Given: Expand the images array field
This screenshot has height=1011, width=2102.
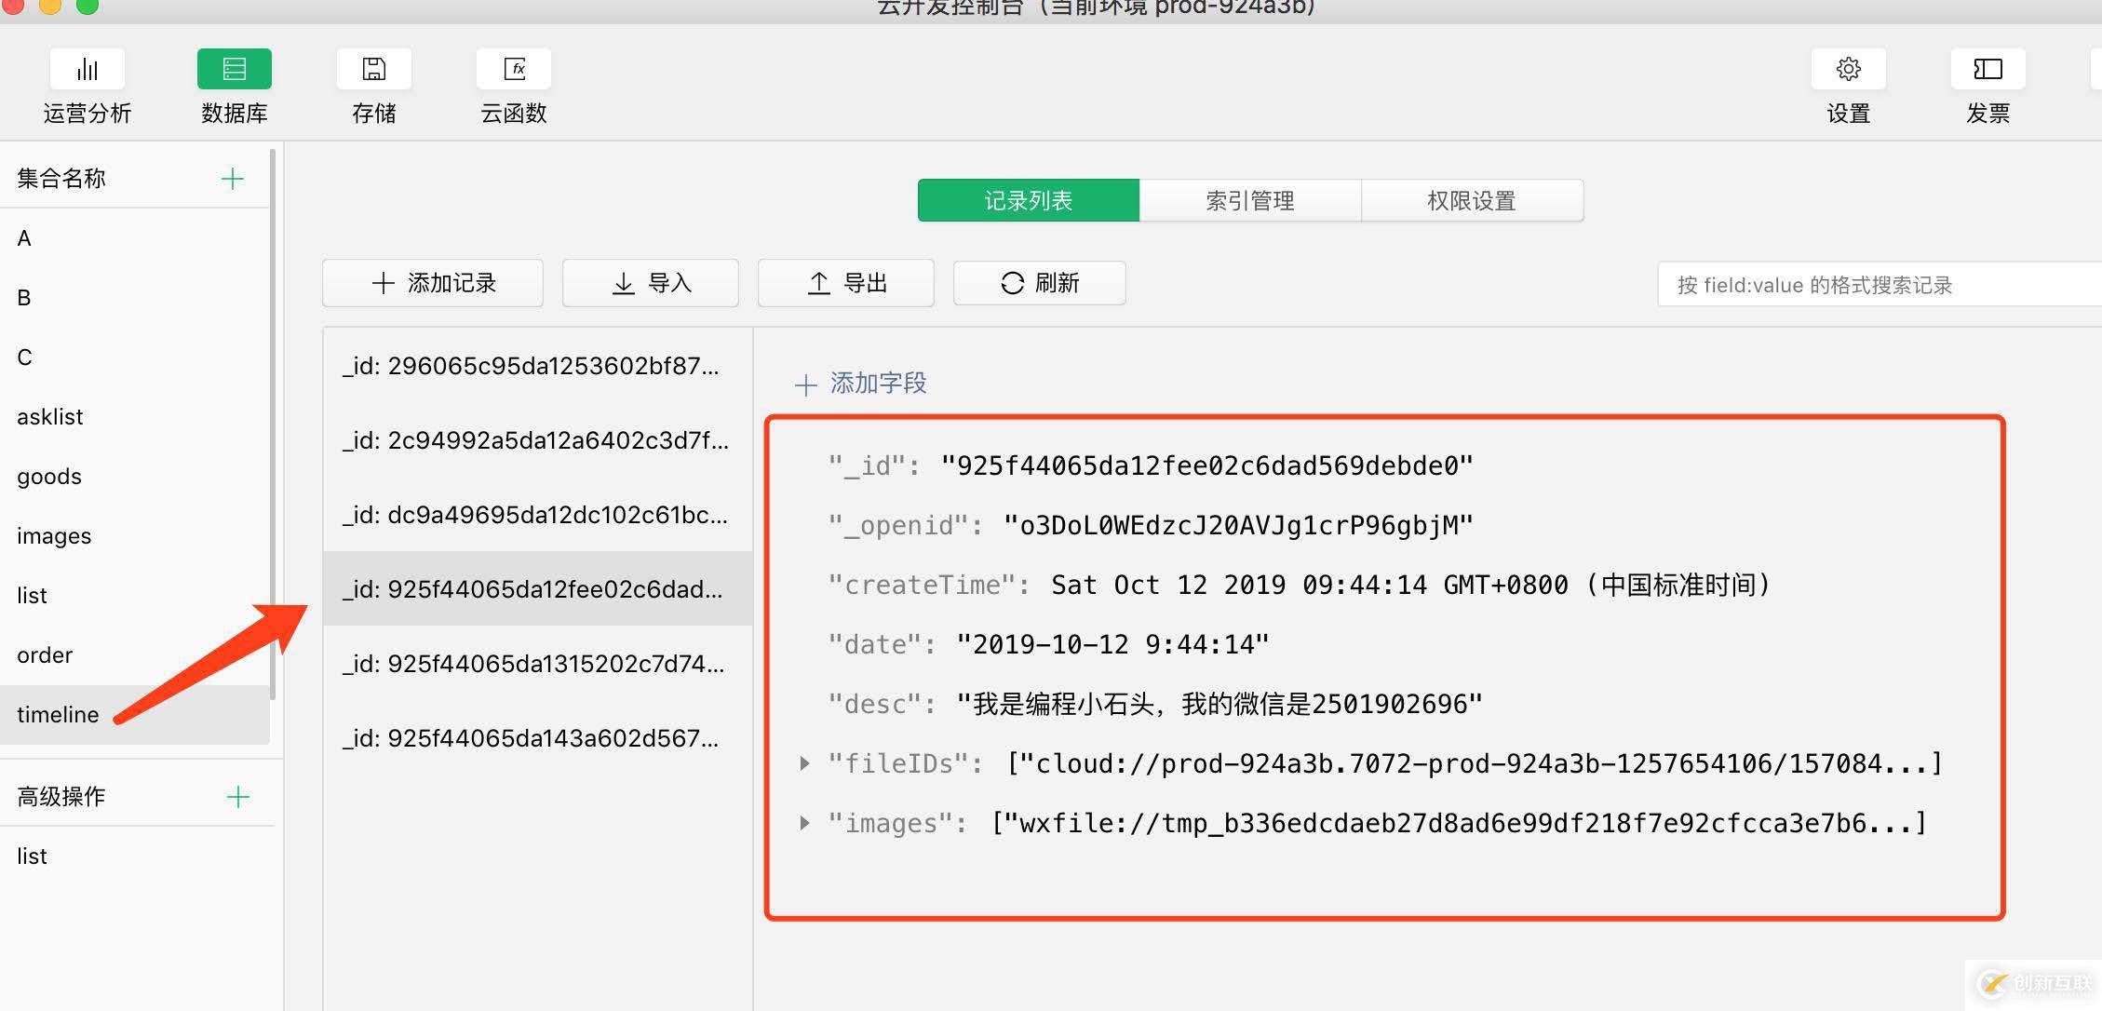Looking at the screenshot, I should pyautogui.click(x=805, y=823).
